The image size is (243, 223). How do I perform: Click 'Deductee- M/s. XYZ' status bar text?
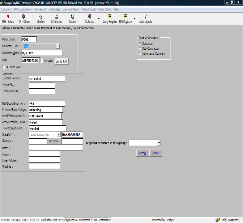tap(52, 220)
